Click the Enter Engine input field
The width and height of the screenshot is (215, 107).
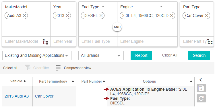click(148, 41)
